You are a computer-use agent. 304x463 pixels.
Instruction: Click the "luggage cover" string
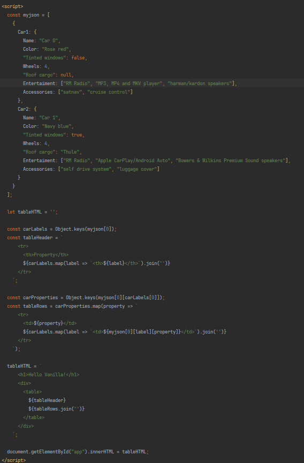point(136,169)
